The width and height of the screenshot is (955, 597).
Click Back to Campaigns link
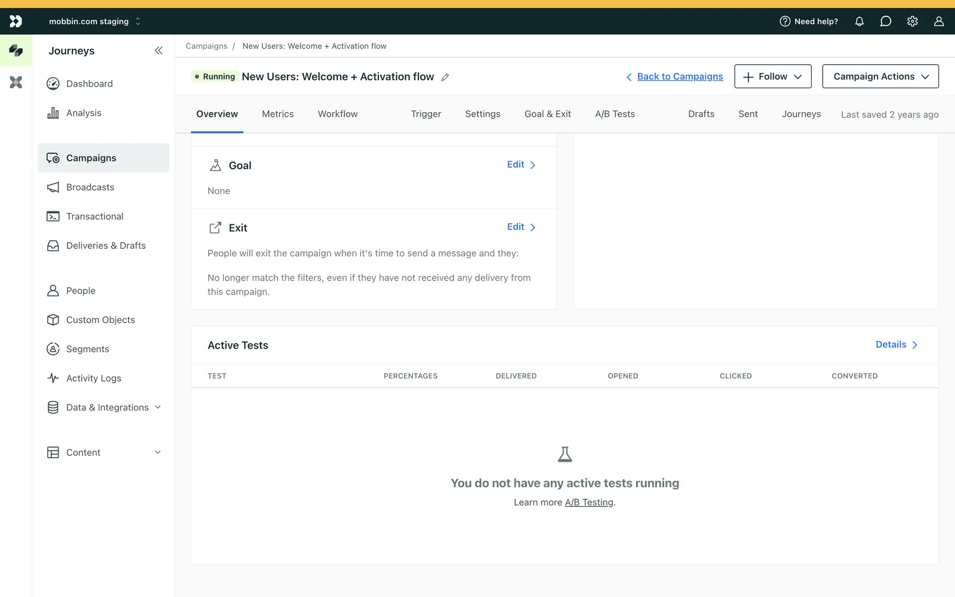click(679, 77)
